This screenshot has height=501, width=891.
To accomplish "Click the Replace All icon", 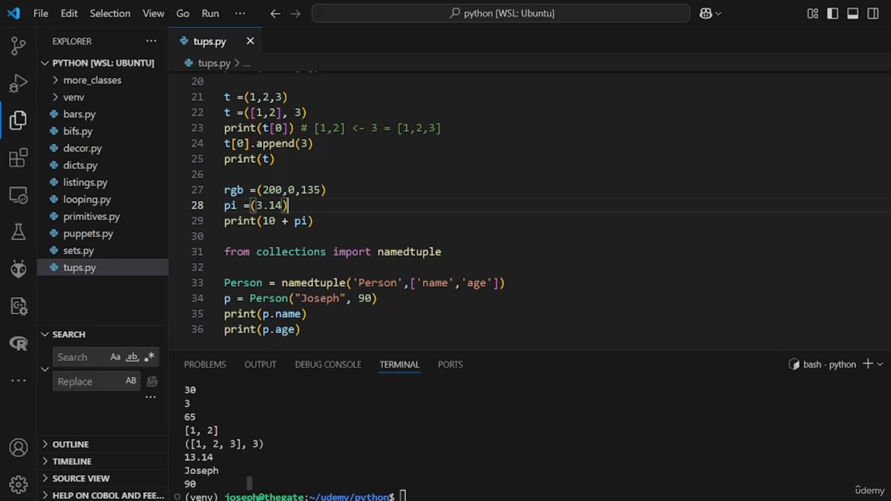I will [152, 381].
